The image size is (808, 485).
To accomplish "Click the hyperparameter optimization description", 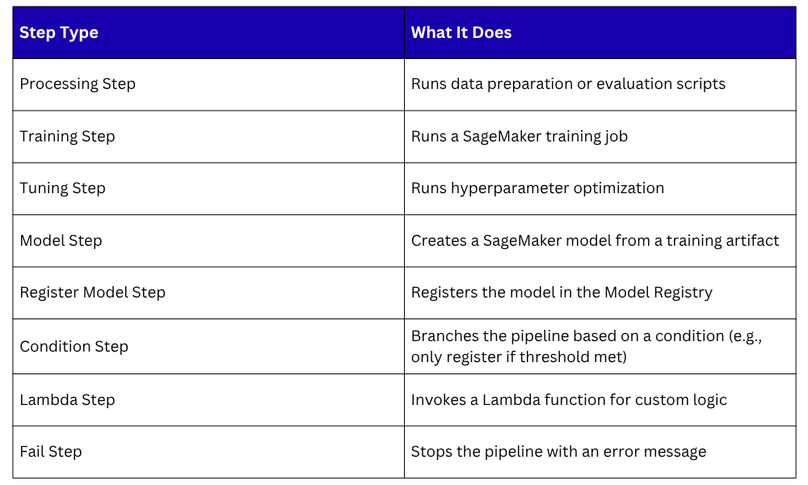I will (x=537, y=188).
